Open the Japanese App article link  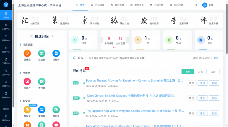click(x=135, y=111)
